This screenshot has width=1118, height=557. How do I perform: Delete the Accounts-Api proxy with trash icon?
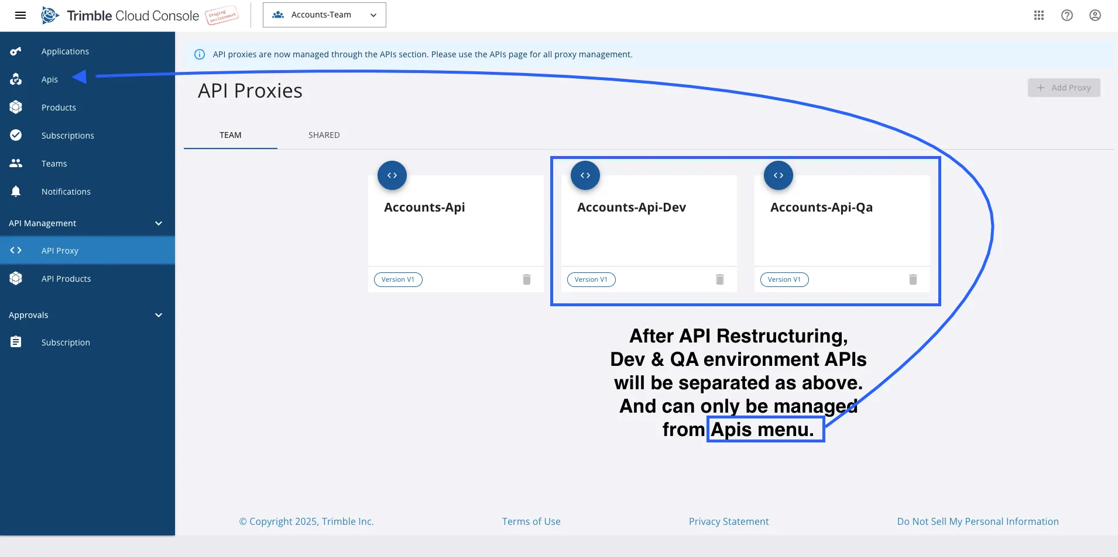[527, 279]
